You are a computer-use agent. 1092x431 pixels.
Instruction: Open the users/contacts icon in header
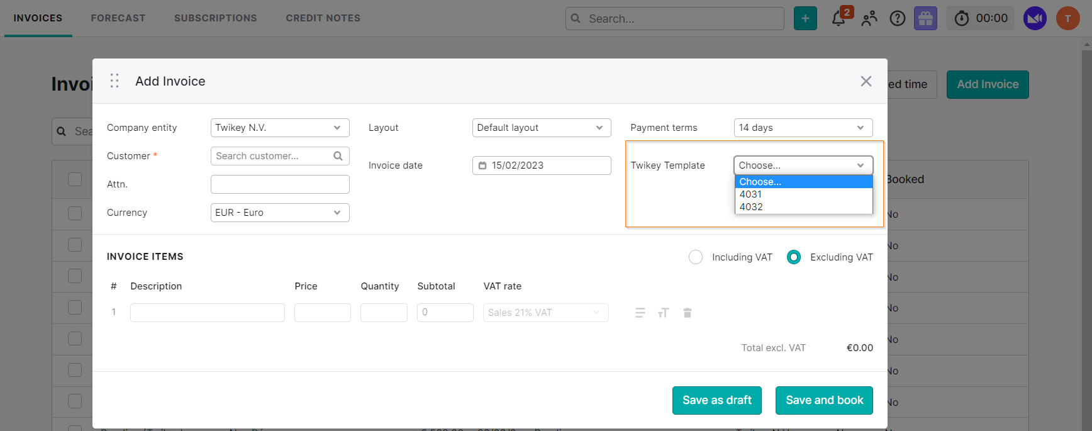click(869, 19)
